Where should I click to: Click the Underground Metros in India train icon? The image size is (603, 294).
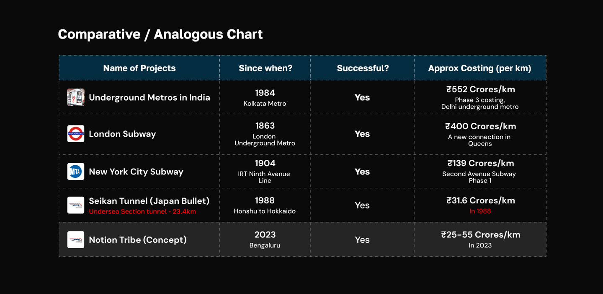pyautogui.click(x=76, y=97)
